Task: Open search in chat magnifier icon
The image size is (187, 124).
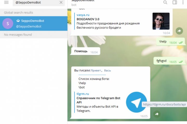Action: (x=165, y=2)
